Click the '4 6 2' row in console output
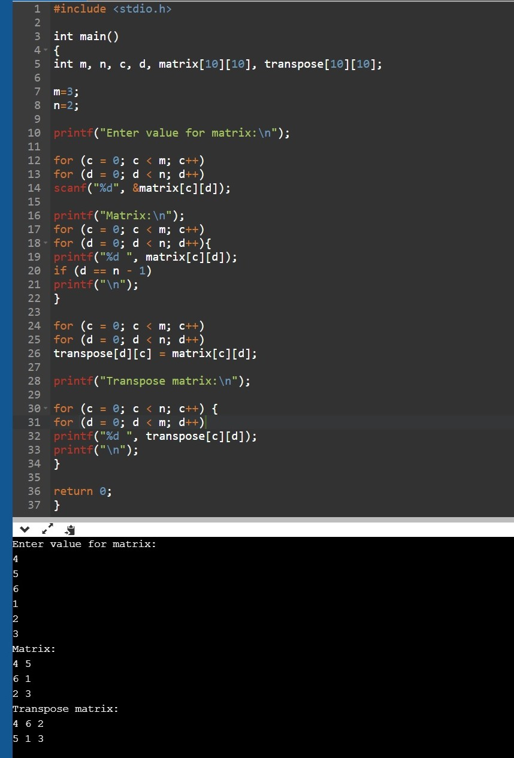 28,724
